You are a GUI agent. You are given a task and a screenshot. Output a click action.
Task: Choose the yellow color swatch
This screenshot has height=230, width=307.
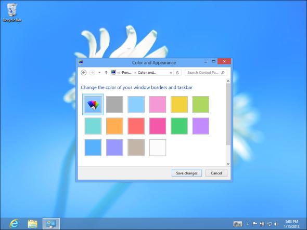[x=179, y=104]
